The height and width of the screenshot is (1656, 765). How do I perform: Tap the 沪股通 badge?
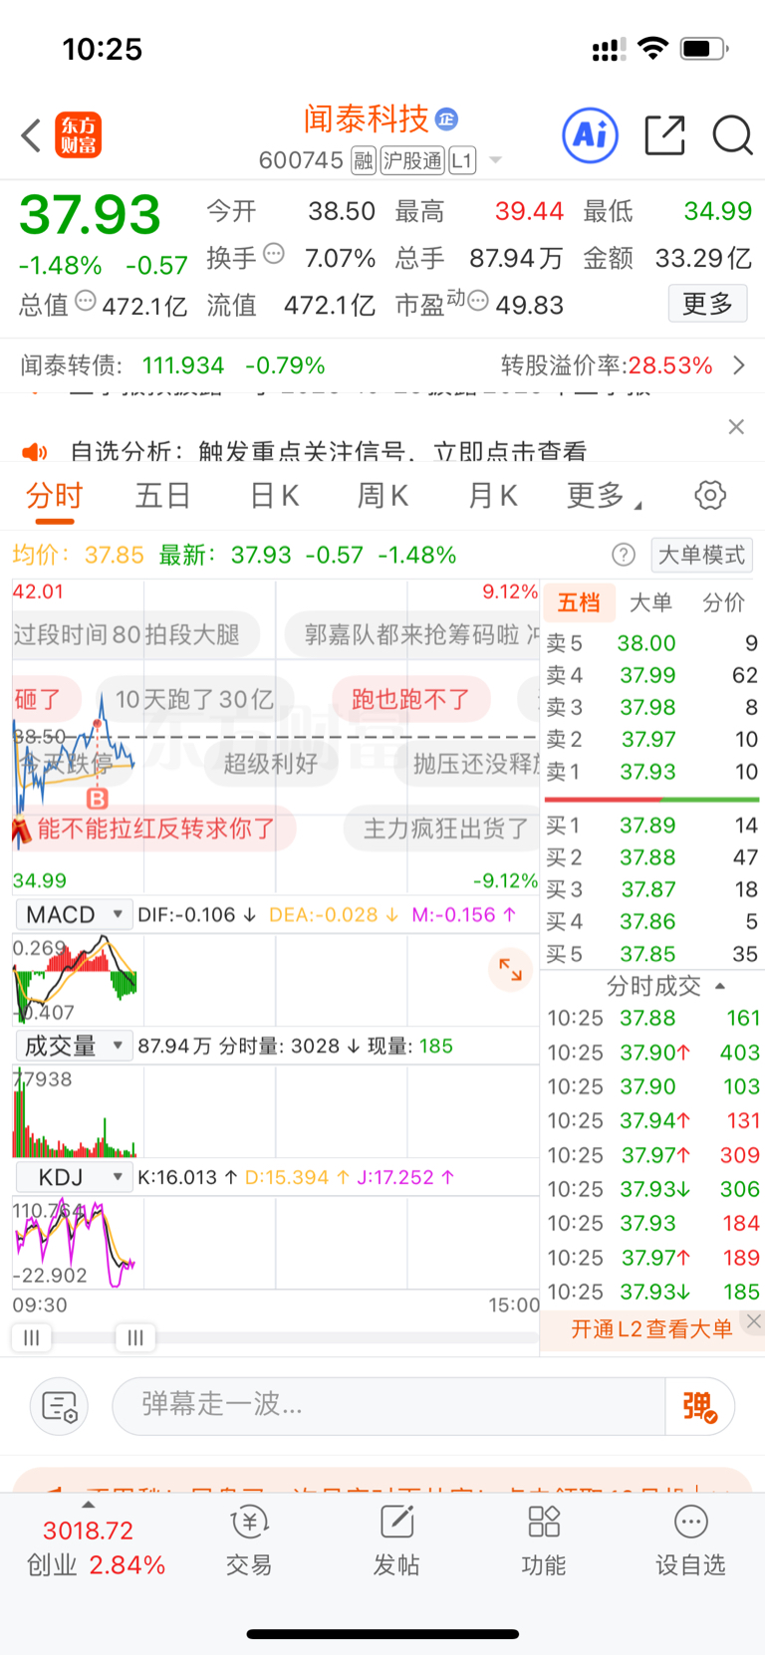412,160
